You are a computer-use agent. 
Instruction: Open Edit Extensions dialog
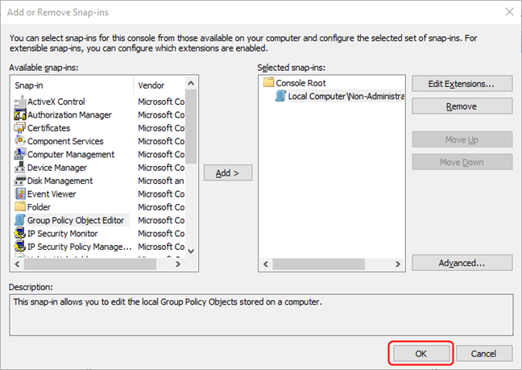coord(462,83)
